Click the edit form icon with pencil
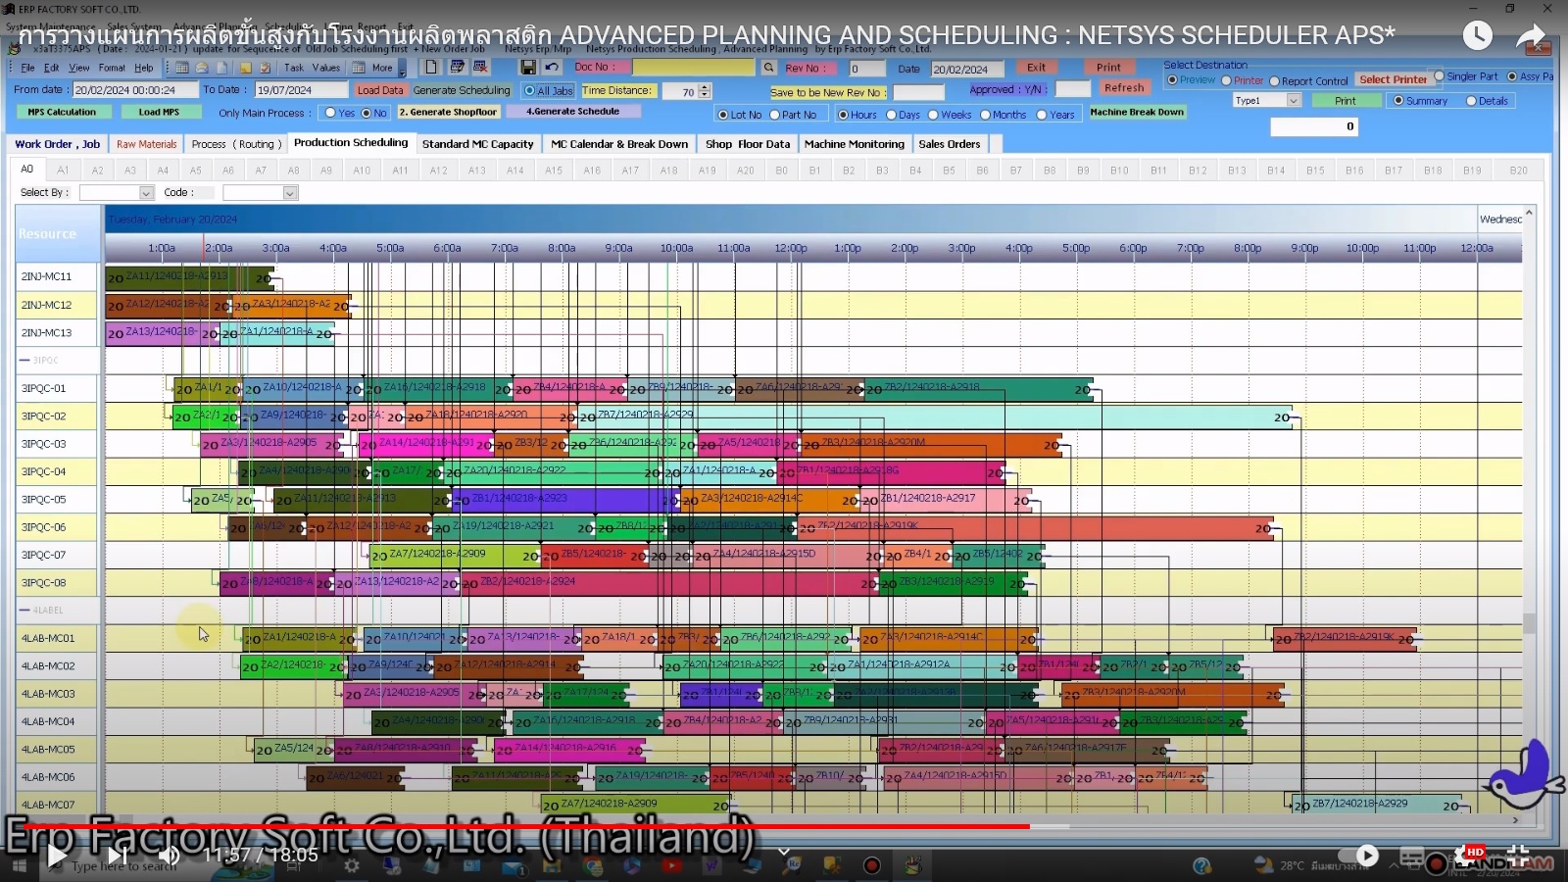 point(457,68)
